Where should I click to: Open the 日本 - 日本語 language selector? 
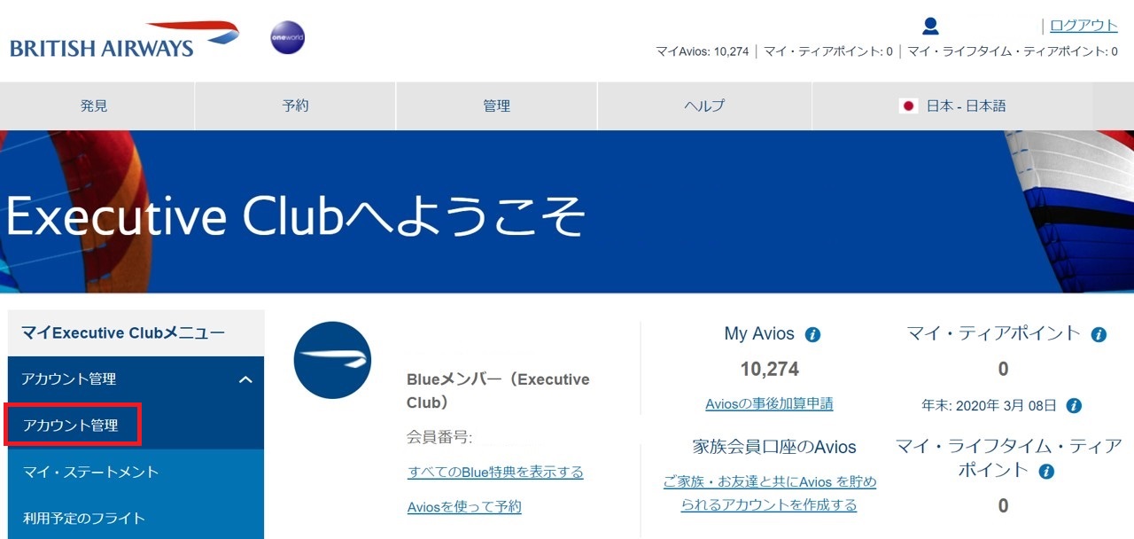click(x=952, y=105)
